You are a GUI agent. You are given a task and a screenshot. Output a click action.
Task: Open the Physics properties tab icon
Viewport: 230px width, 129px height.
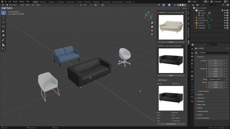click(192, 87)
